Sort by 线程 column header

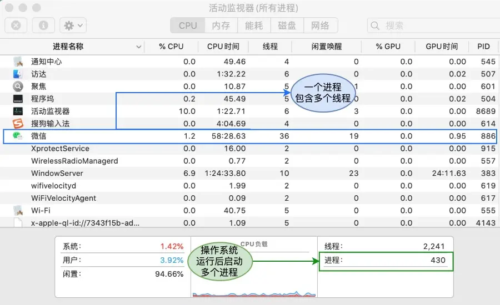pyautogui.click(x=270, y=47)
